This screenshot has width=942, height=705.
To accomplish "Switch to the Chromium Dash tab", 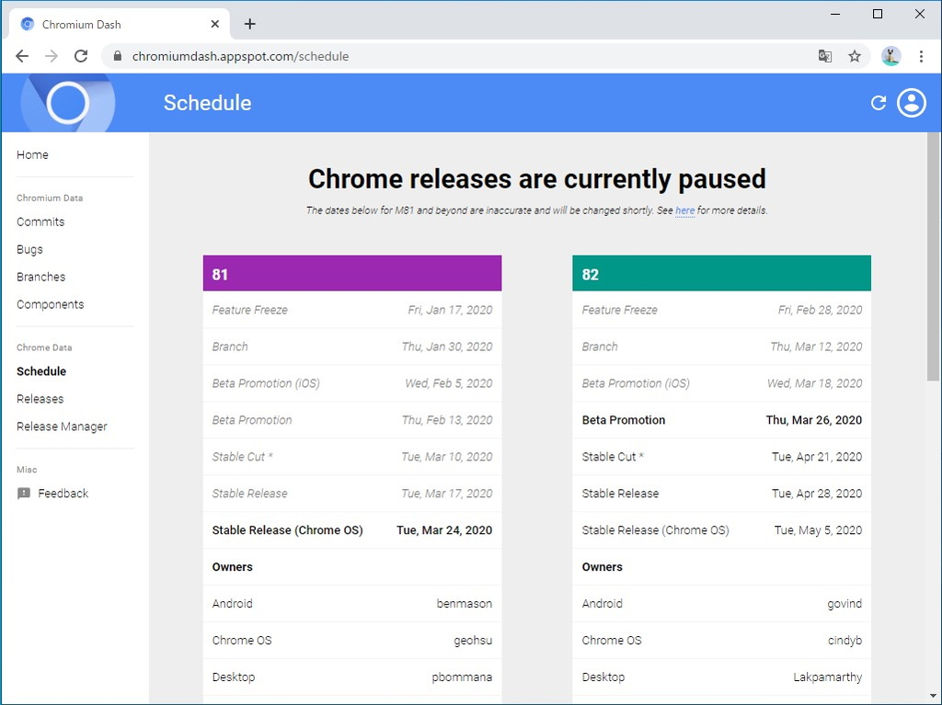I will (110, 24).
